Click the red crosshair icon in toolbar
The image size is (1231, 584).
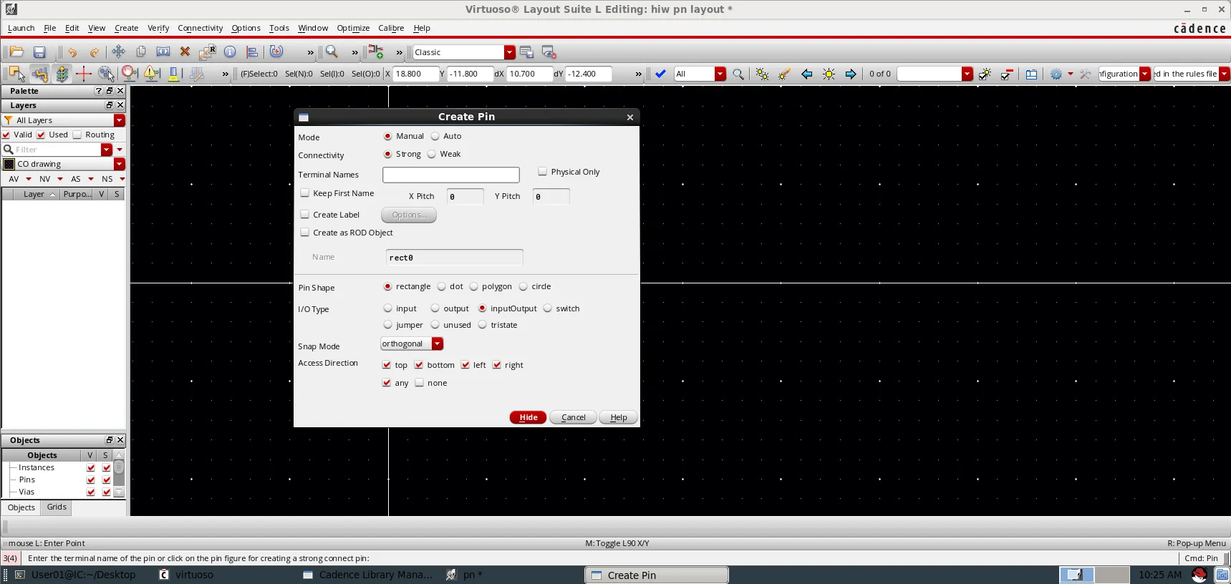[x=83, y=74]
